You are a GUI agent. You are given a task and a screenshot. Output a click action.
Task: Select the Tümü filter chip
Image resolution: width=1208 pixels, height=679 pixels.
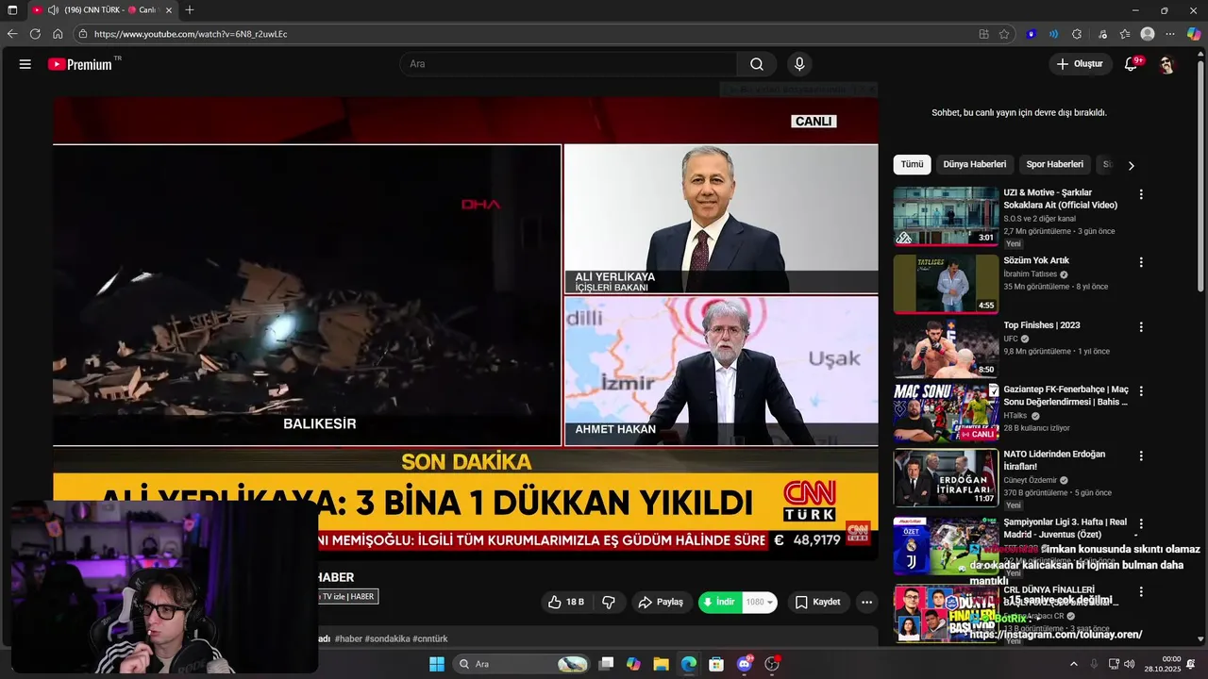912,164
